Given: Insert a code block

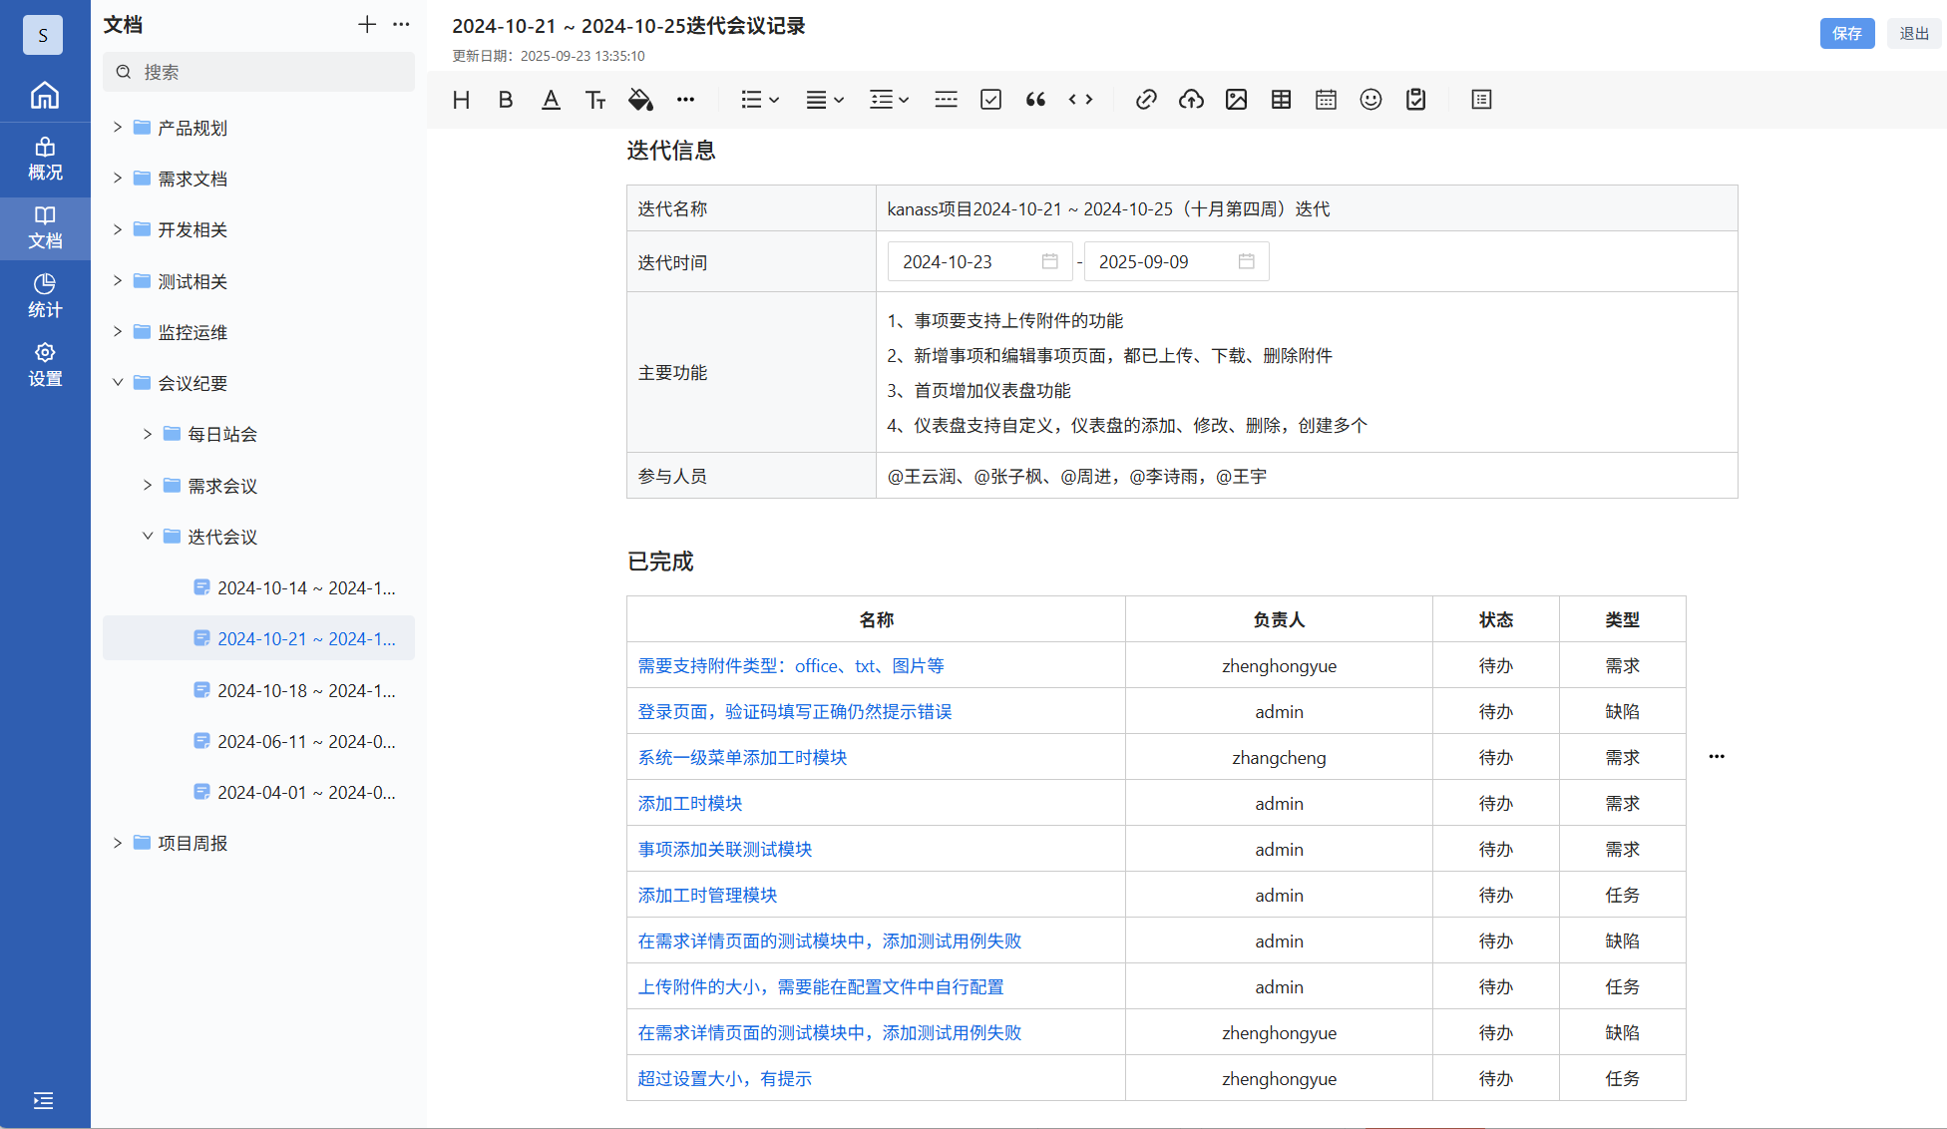Looking at the screenshot, I should (x=1080, y=100).
